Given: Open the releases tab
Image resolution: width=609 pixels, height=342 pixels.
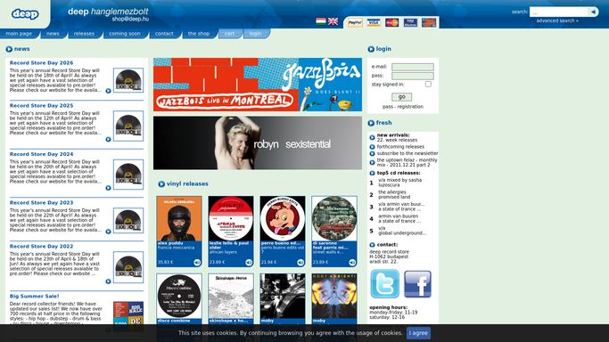Looking at the screenshot, I should (x=85, y=34).
